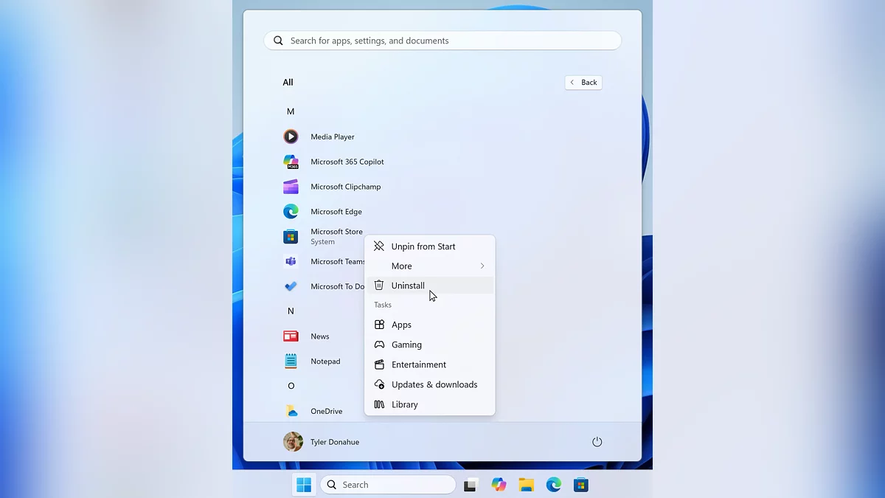Viewport: 885px width, 498px height.
Task: Open Gaming task in context menu
Action: click(x=430, y=345)
